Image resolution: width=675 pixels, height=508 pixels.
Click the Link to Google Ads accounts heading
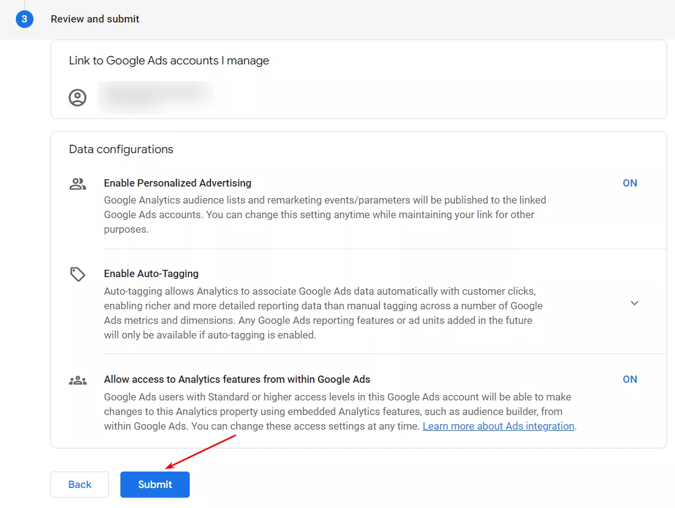[x=169, y=61]
